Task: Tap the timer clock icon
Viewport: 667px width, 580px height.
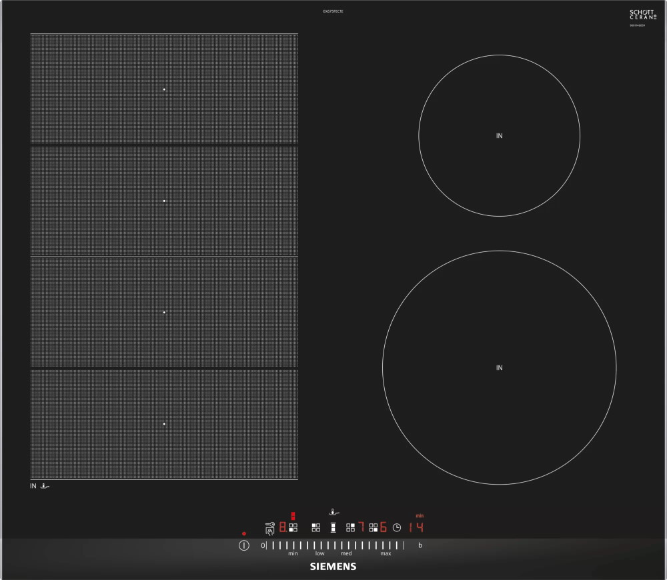Action: click(x=397, y=527)
